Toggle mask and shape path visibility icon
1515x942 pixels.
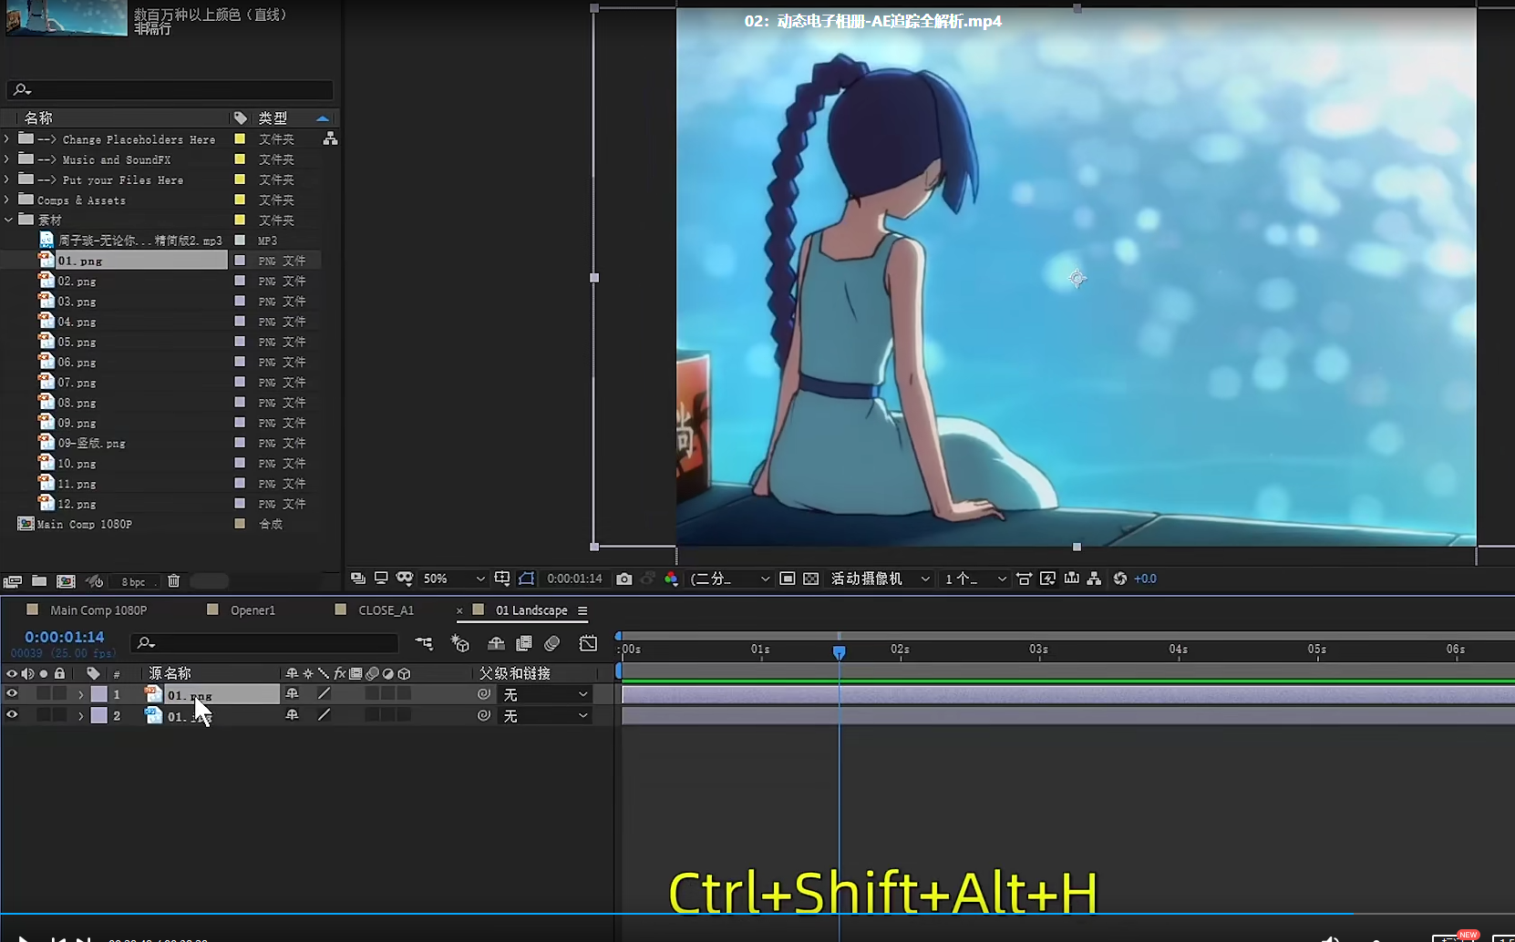click(x=526, y=579)
